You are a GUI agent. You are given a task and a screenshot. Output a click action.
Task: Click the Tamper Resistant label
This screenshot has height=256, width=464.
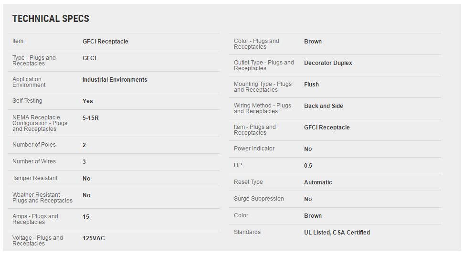coord(35,178)
